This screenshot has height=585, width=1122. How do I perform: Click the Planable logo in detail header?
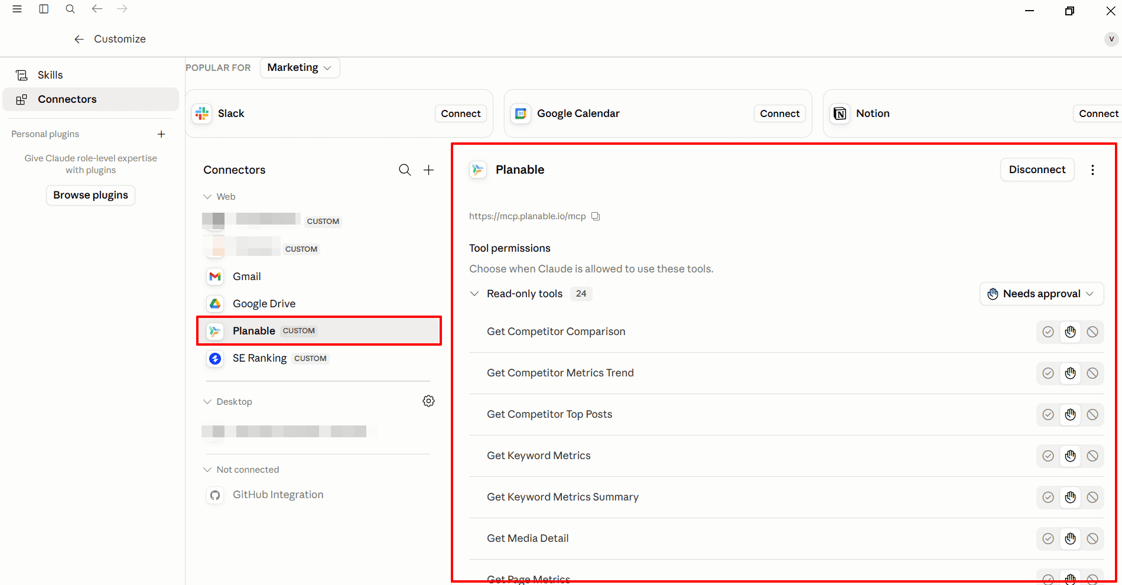tap(478, 170)
